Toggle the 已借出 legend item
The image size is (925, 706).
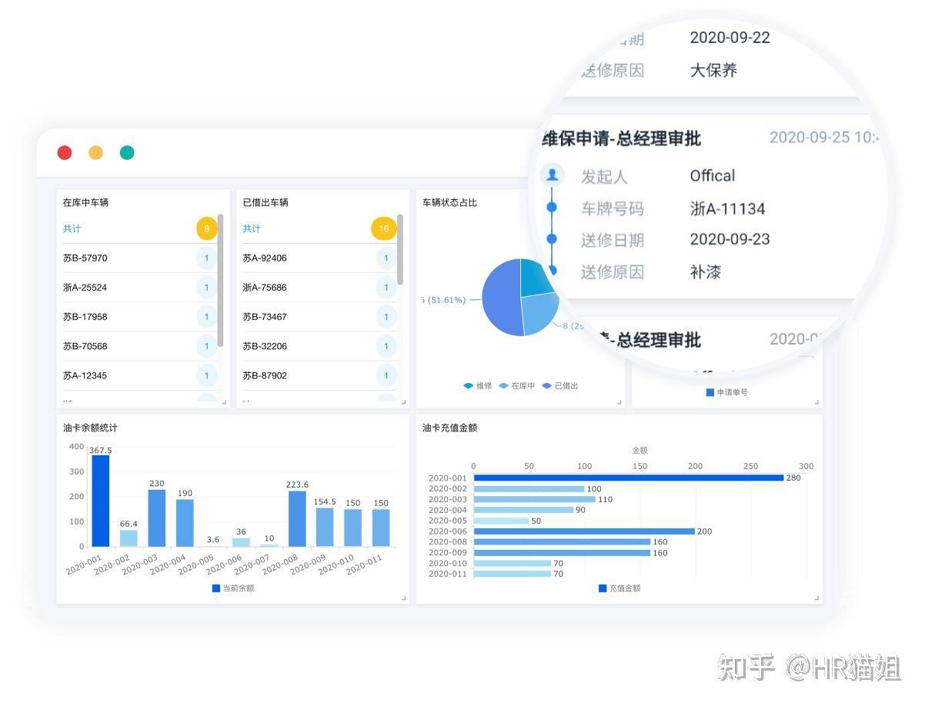tap(560, 386)
